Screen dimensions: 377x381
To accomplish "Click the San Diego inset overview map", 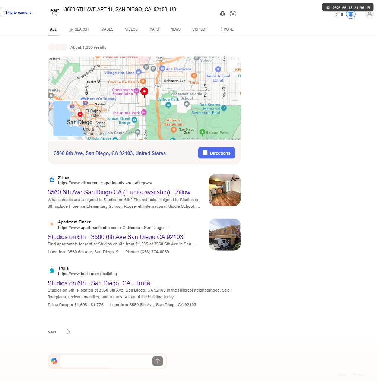I will (80, 118).
